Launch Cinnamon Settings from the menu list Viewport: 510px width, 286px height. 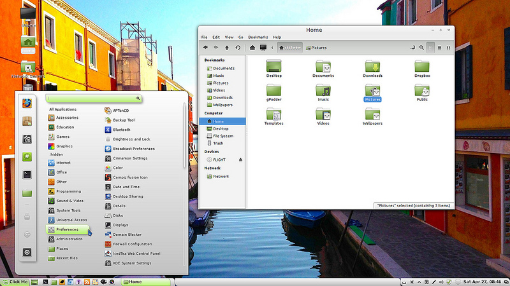coord(130,158)
